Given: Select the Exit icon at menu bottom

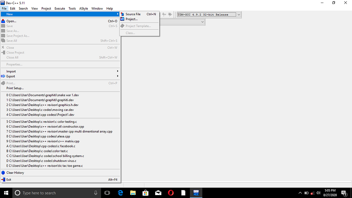Looking at the screenshot, I should [4, 179].
